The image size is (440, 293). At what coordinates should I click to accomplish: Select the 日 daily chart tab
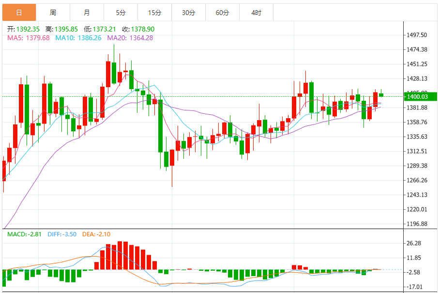pos(19,13)
